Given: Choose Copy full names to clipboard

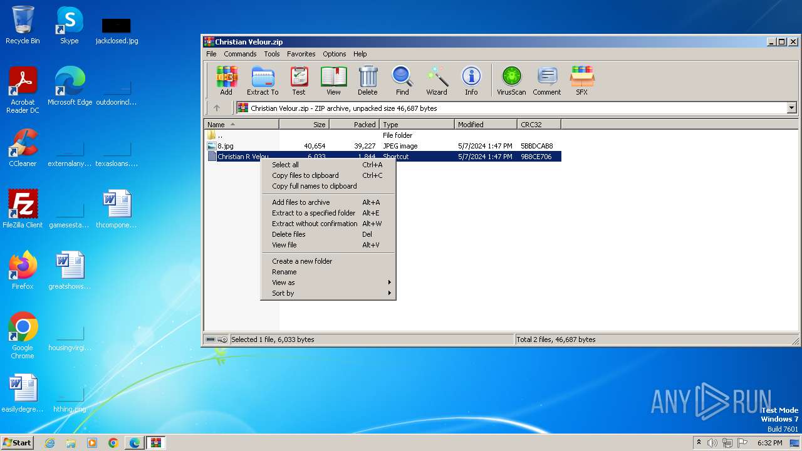Looking at the screenshot, I should 328,186.
